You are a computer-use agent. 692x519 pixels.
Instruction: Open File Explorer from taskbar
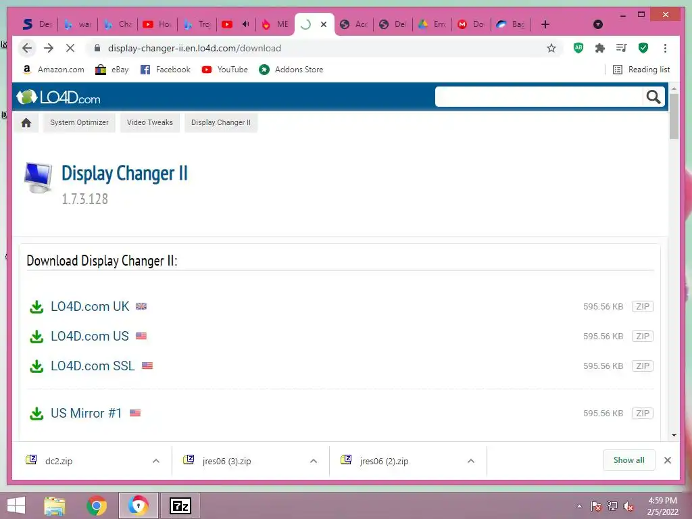click(55, 505)
